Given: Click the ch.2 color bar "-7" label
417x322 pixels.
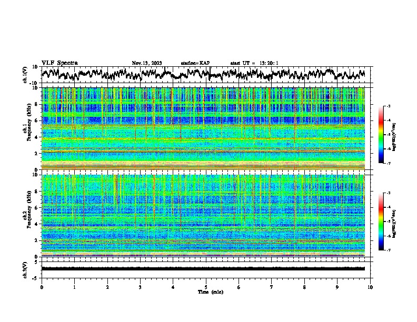Looking at the screenshot, I should (389, 250).
